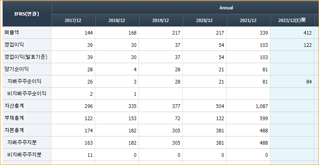The image size is (319, 165).
Task: Click 영업이익 value 54 for 2020/12
Action: pos(221,45)
